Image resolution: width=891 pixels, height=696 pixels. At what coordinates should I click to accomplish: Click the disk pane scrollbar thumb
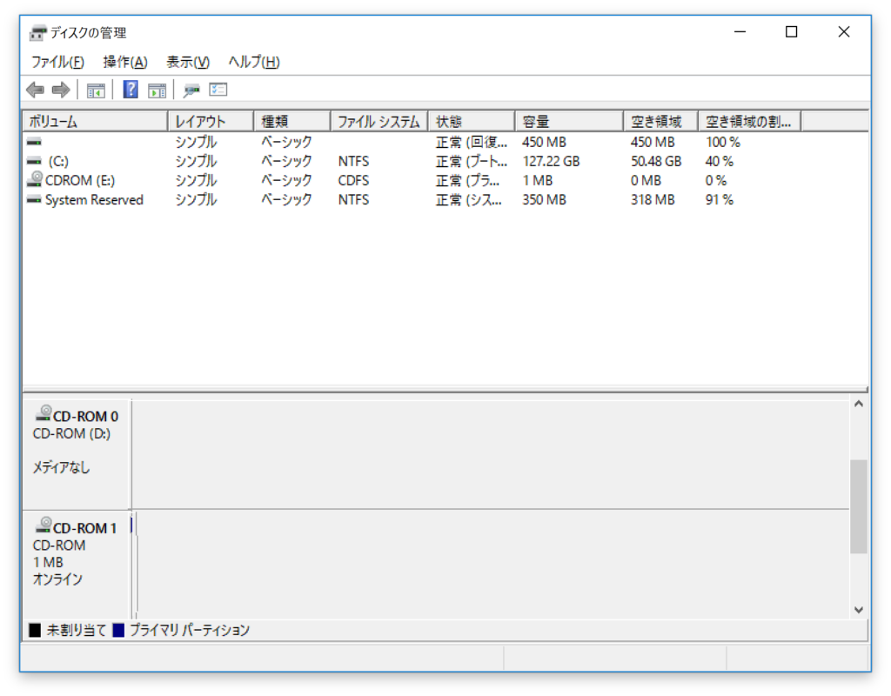pyautogui.click(x=859, y=506)
